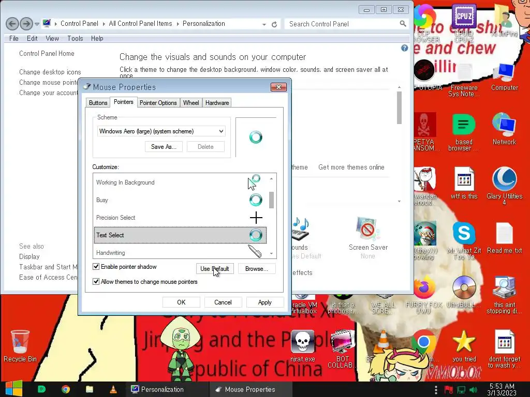Image resolution: width=530 pixels, height=397 pixels.
Task: Apply the mouse pointer changes
Action: pos(265,302)
